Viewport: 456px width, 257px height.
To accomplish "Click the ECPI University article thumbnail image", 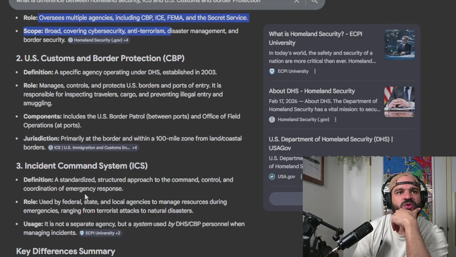I will (x=399, y=44).
